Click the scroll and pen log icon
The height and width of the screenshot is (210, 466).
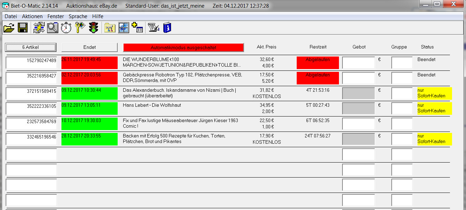[154, 28]
